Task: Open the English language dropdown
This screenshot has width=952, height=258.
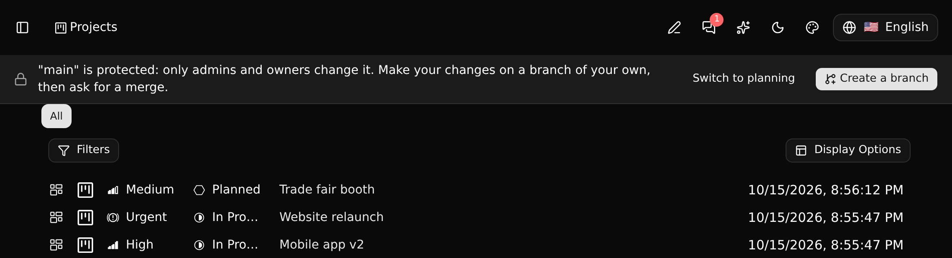Action: (x=886, y=28)
